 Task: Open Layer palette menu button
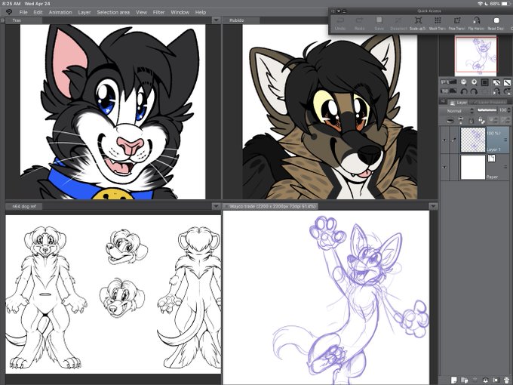(443, 101)
